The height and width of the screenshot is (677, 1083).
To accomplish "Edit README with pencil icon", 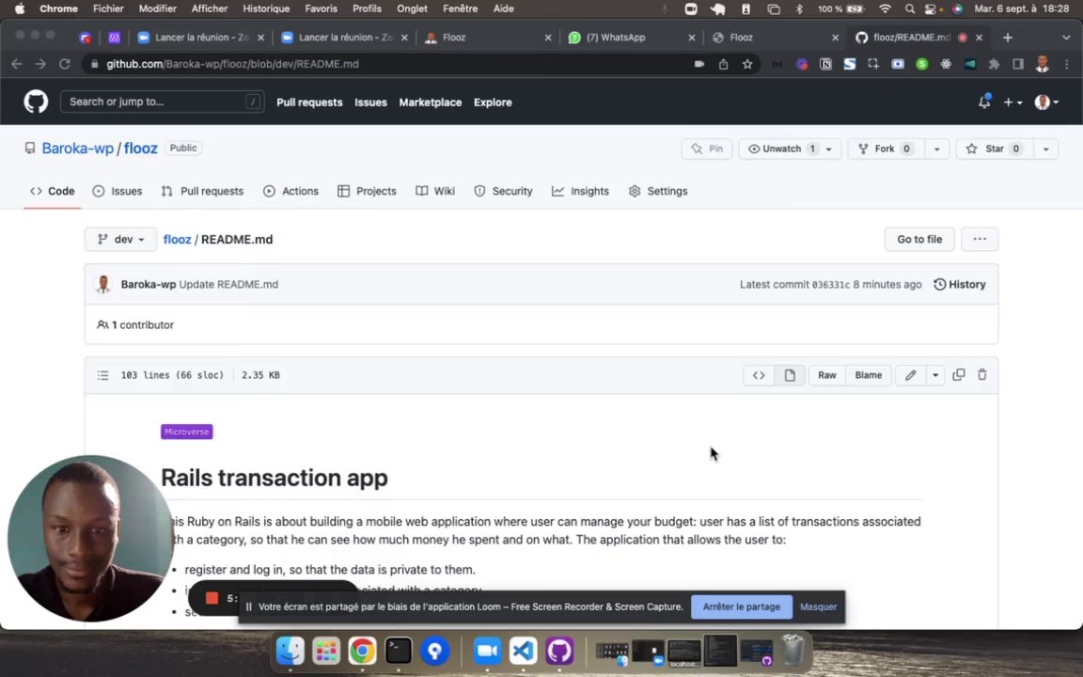I will (x=910, y=375).
